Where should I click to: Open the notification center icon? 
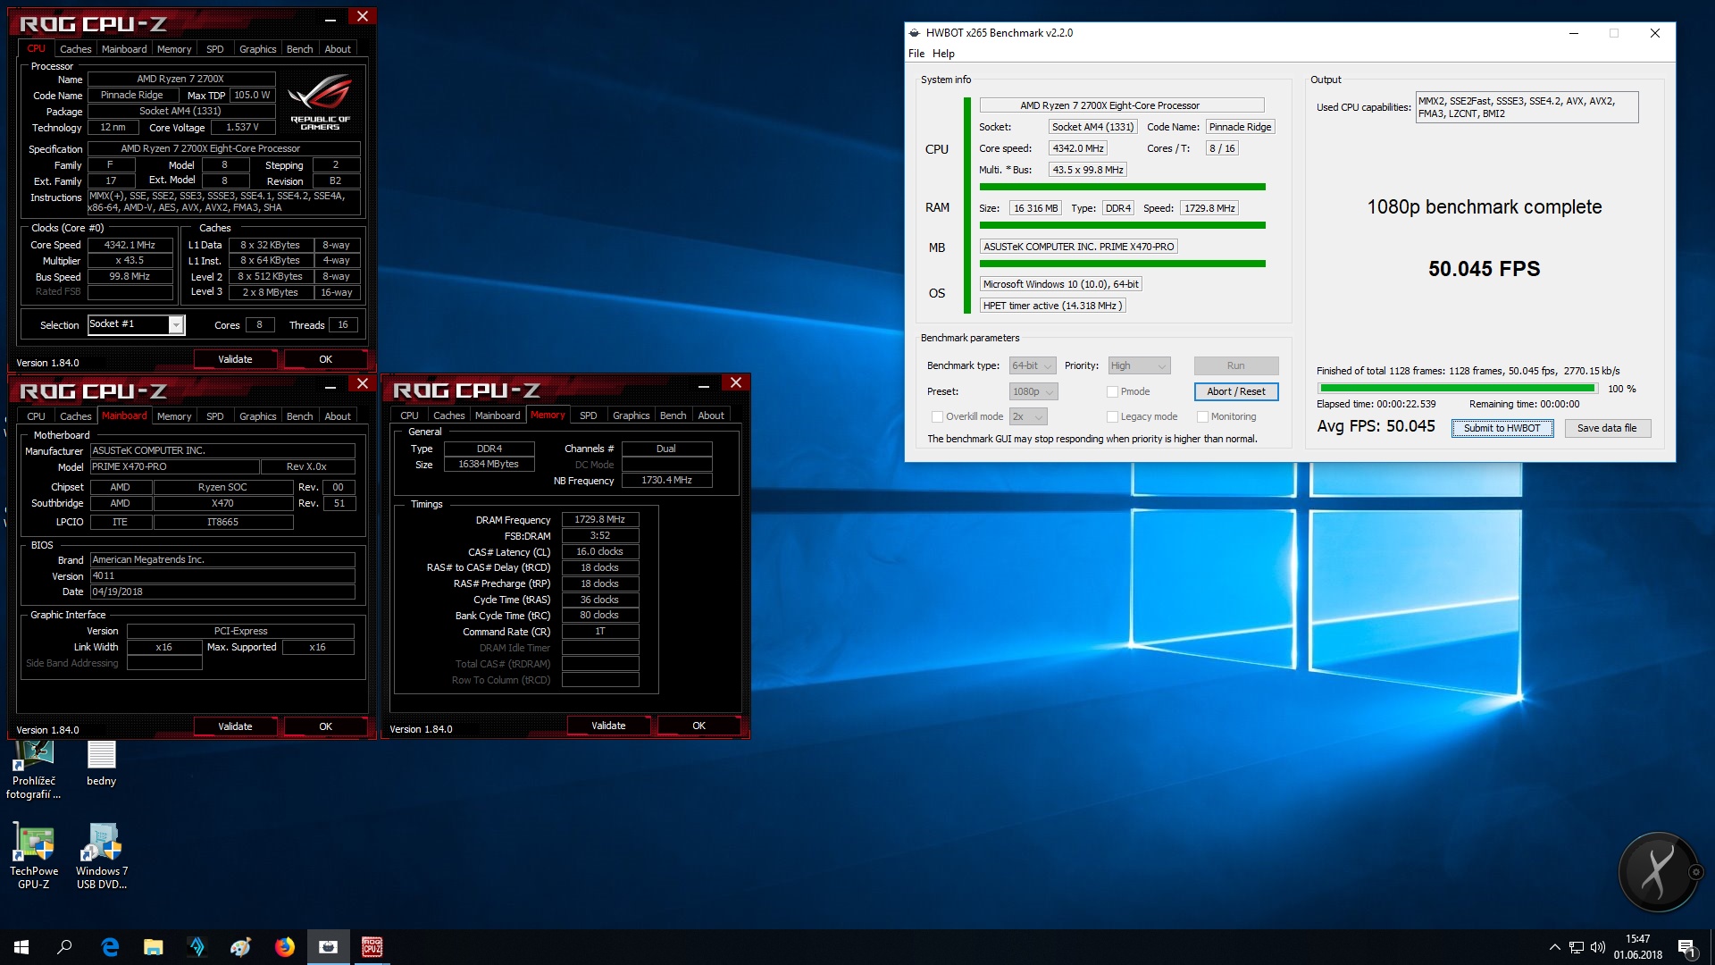coord(1686,947)
